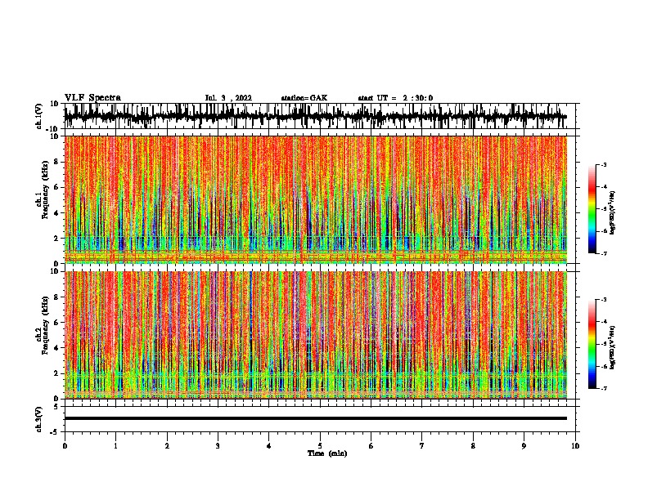
Task: Click the '-3' label on ch.1 color bar
Action: [x=604, y=165]
